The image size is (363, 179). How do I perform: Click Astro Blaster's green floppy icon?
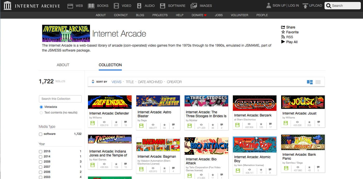point(141,126)
